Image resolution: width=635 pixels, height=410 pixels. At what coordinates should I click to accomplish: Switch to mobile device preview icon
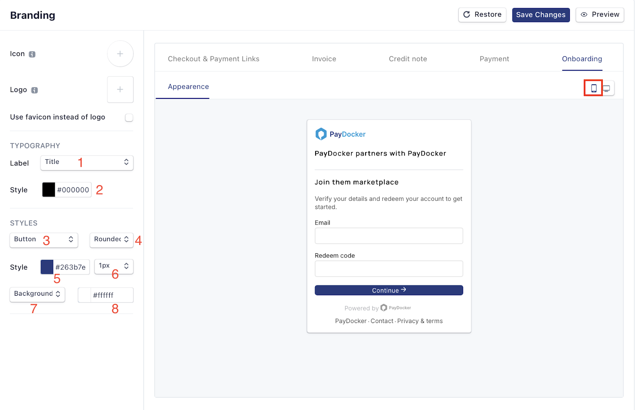point(593,88)
